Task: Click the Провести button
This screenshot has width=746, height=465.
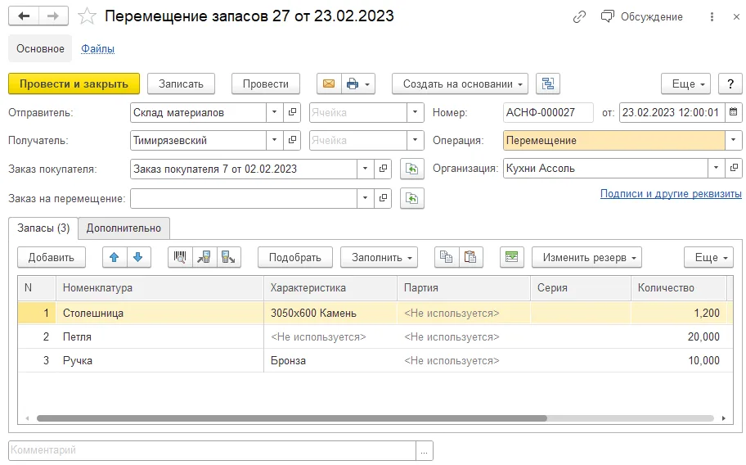Action: click(266, 84)
